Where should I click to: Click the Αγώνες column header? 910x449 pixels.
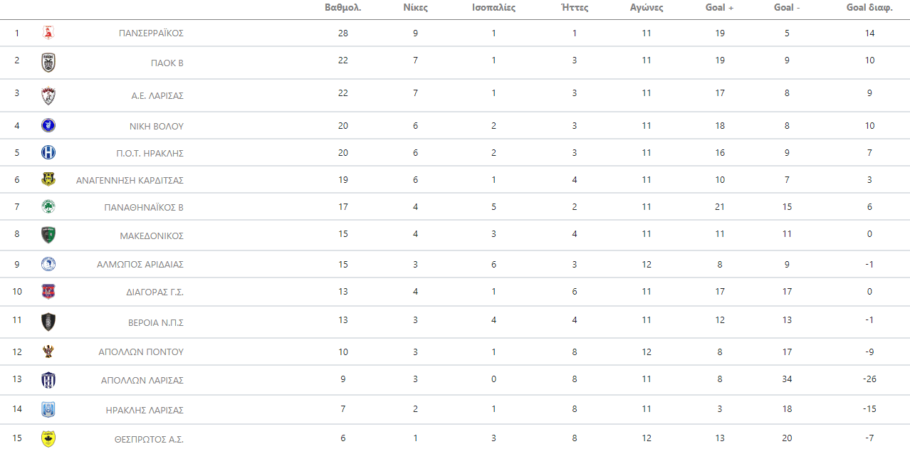coord(647,8)
